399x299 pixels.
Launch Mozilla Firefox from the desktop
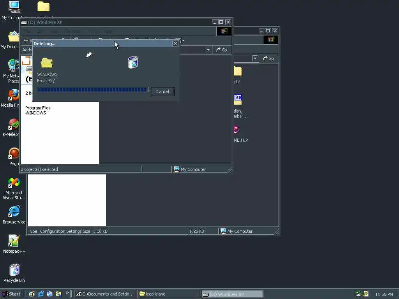[14, 95]
